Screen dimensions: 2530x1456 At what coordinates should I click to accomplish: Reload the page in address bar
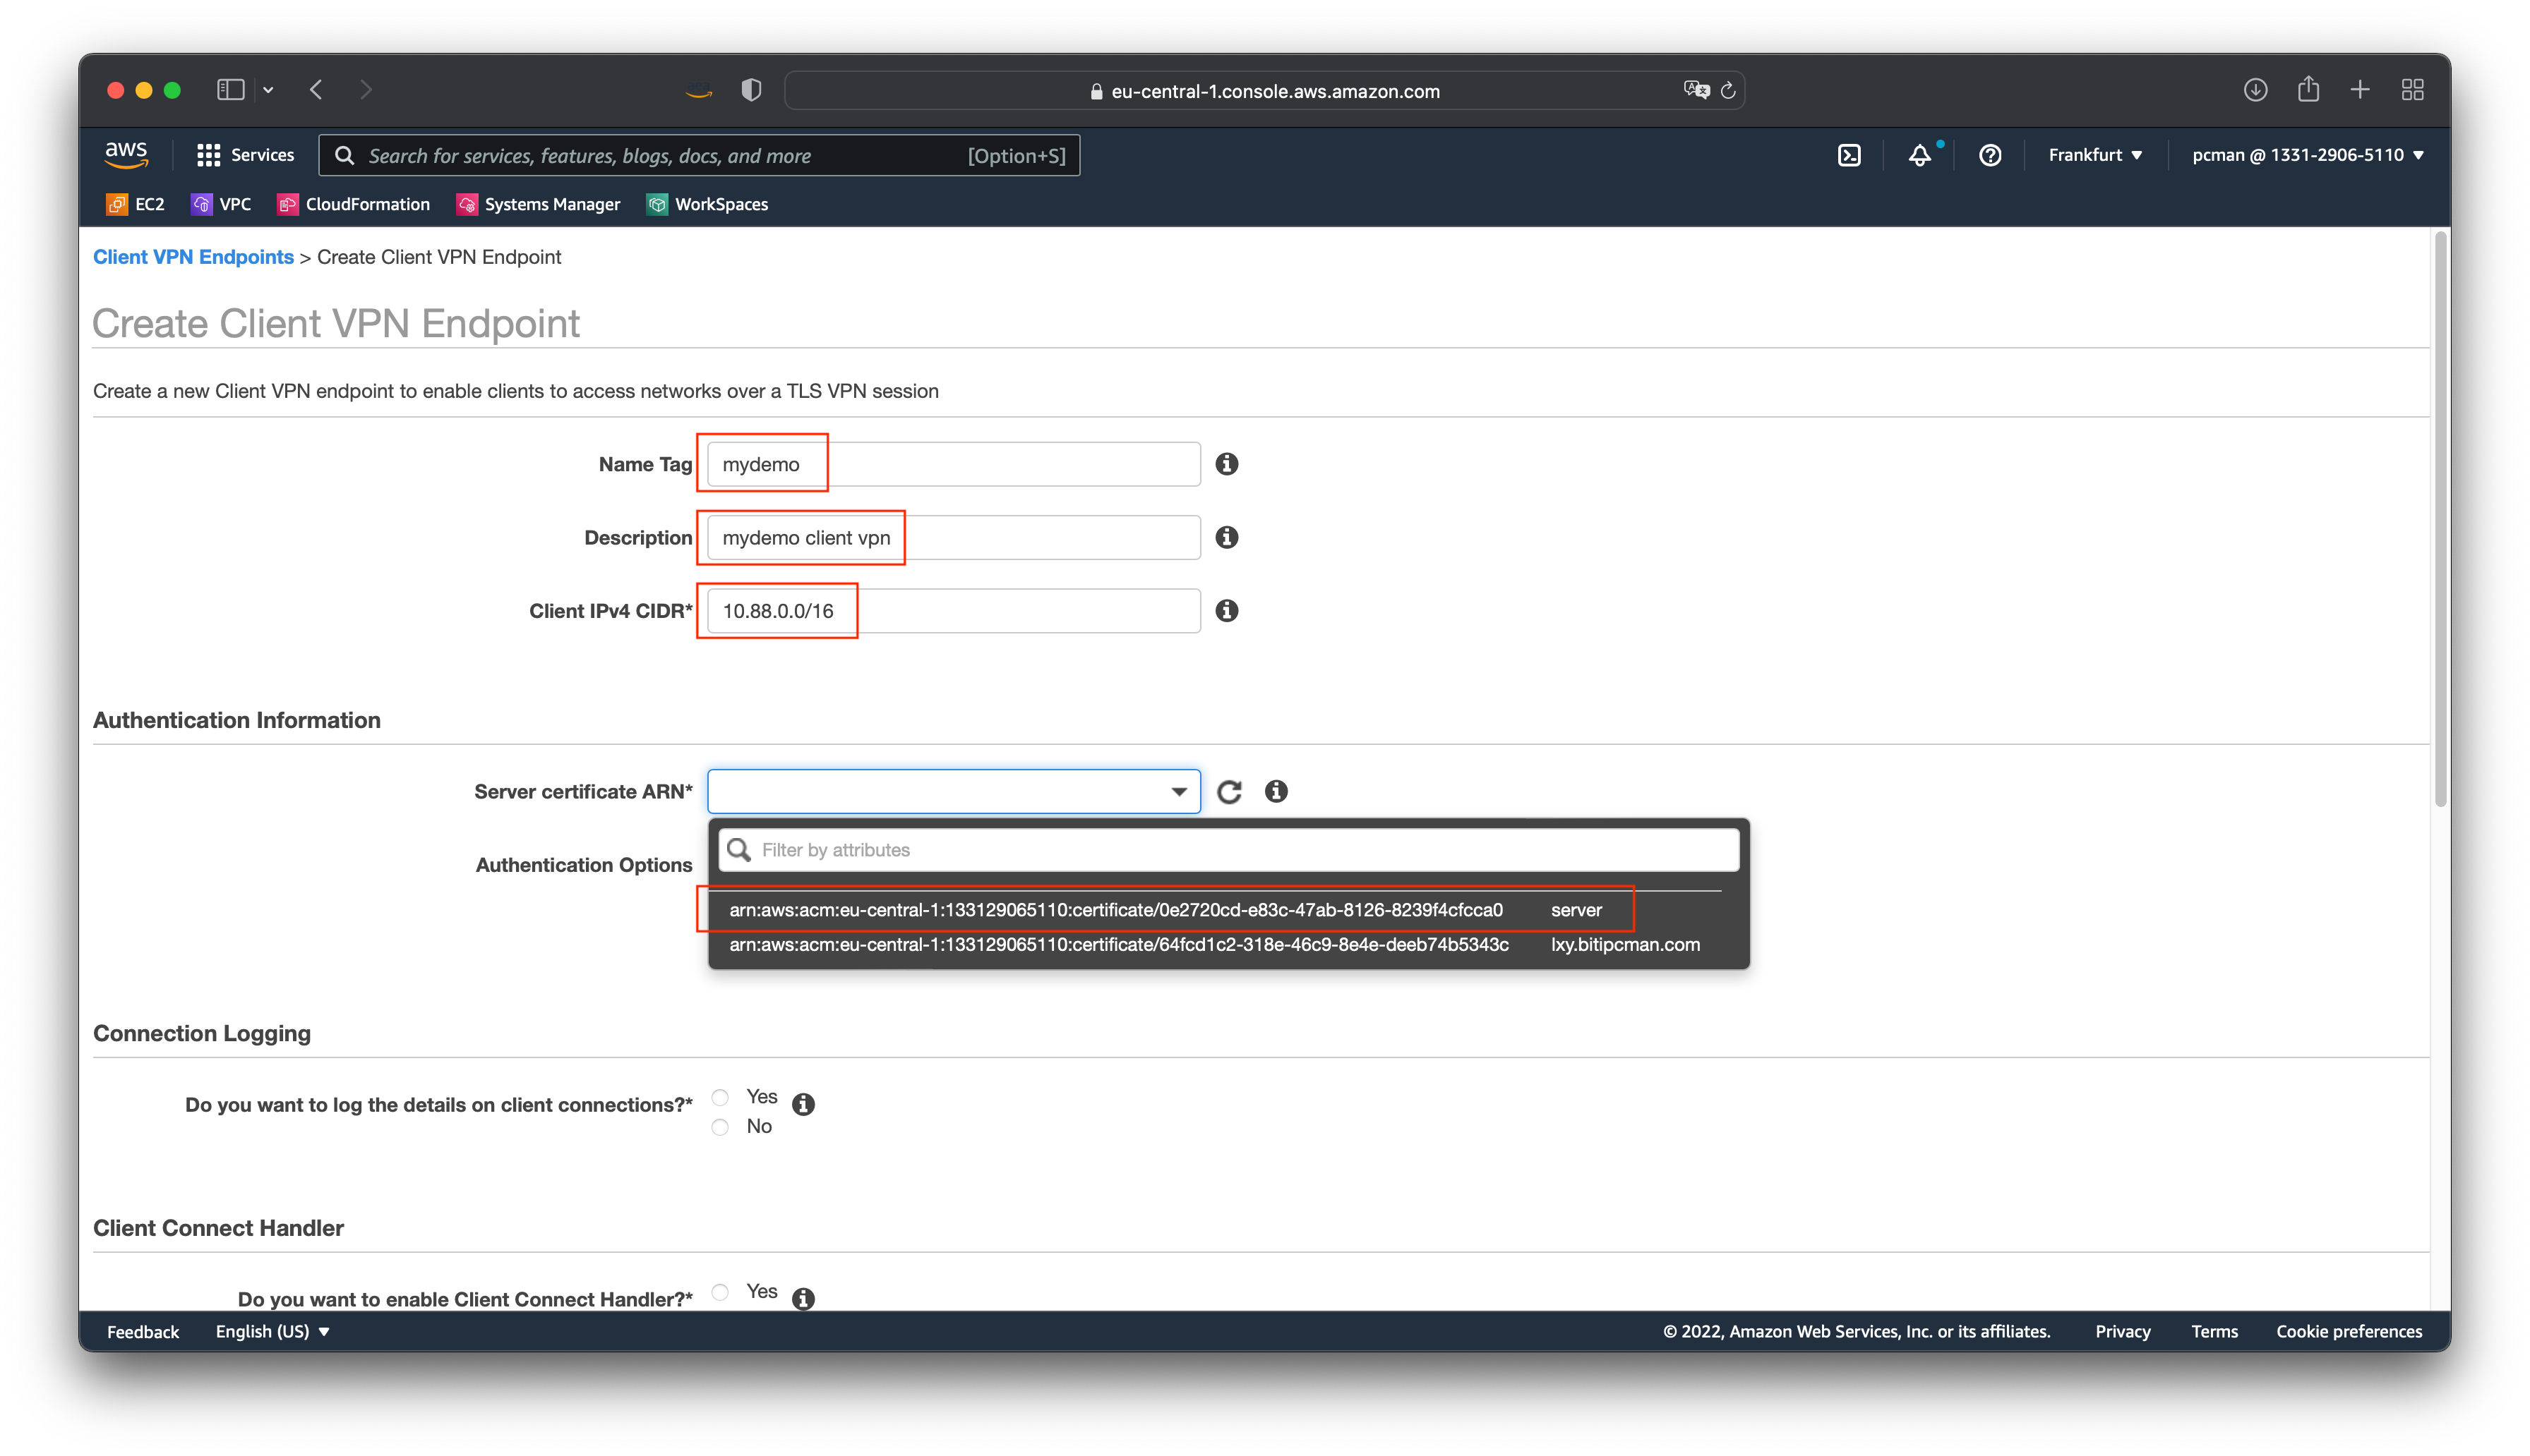pyautogui.click(x=1727, y=90)
